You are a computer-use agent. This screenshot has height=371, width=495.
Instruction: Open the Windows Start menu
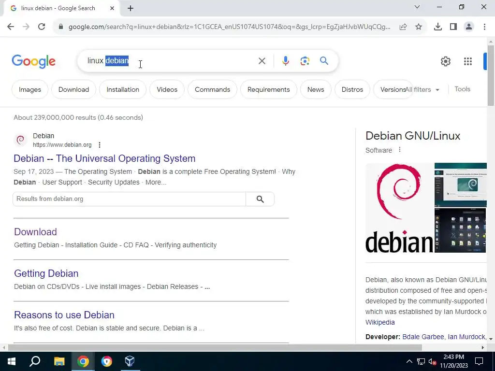coord(12,361)
